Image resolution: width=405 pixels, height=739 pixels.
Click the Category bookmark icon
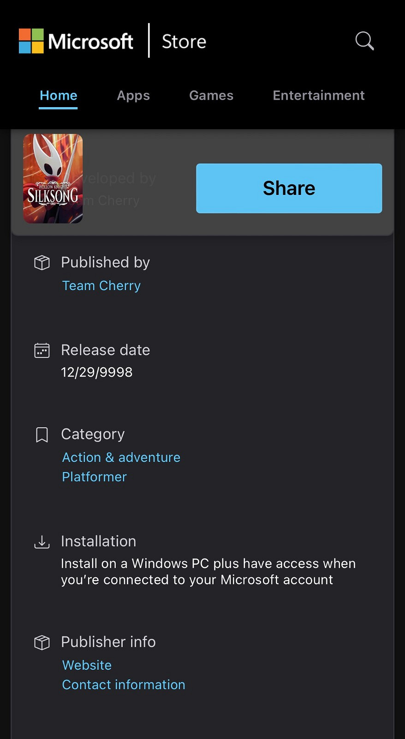[42, 435]
